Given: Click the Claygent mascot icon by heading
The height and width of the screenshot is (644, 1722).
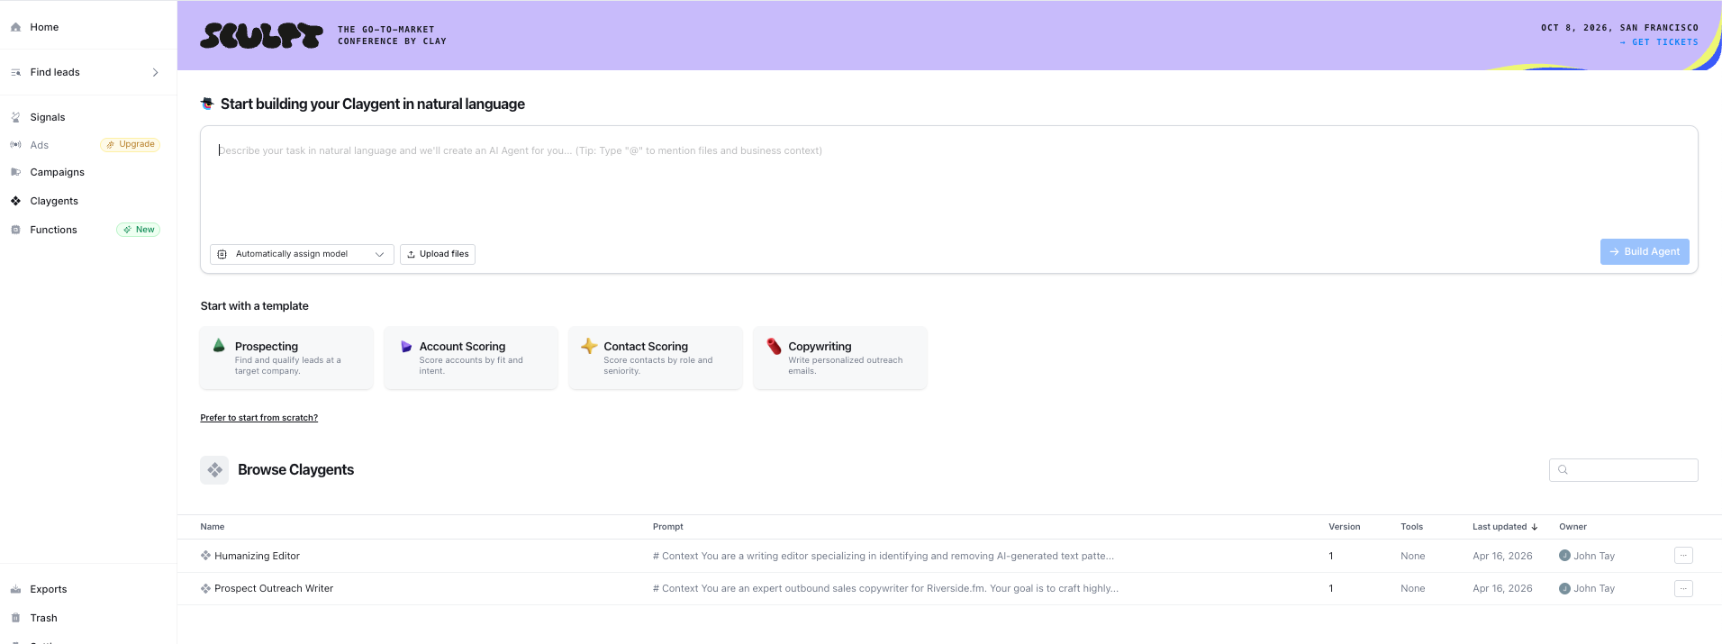Looking at the screenshot, I should 207,104.
